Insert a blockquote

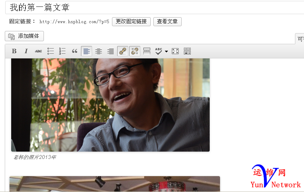pos(74,51)
